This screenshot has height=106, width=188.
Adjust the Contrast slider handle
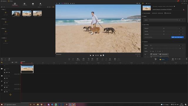(164, 31)
